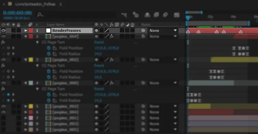Open the RenderFrames parent None dropdown
Image resolution: width=258 pixels, height=134 pixels.
tap(163, 31)
